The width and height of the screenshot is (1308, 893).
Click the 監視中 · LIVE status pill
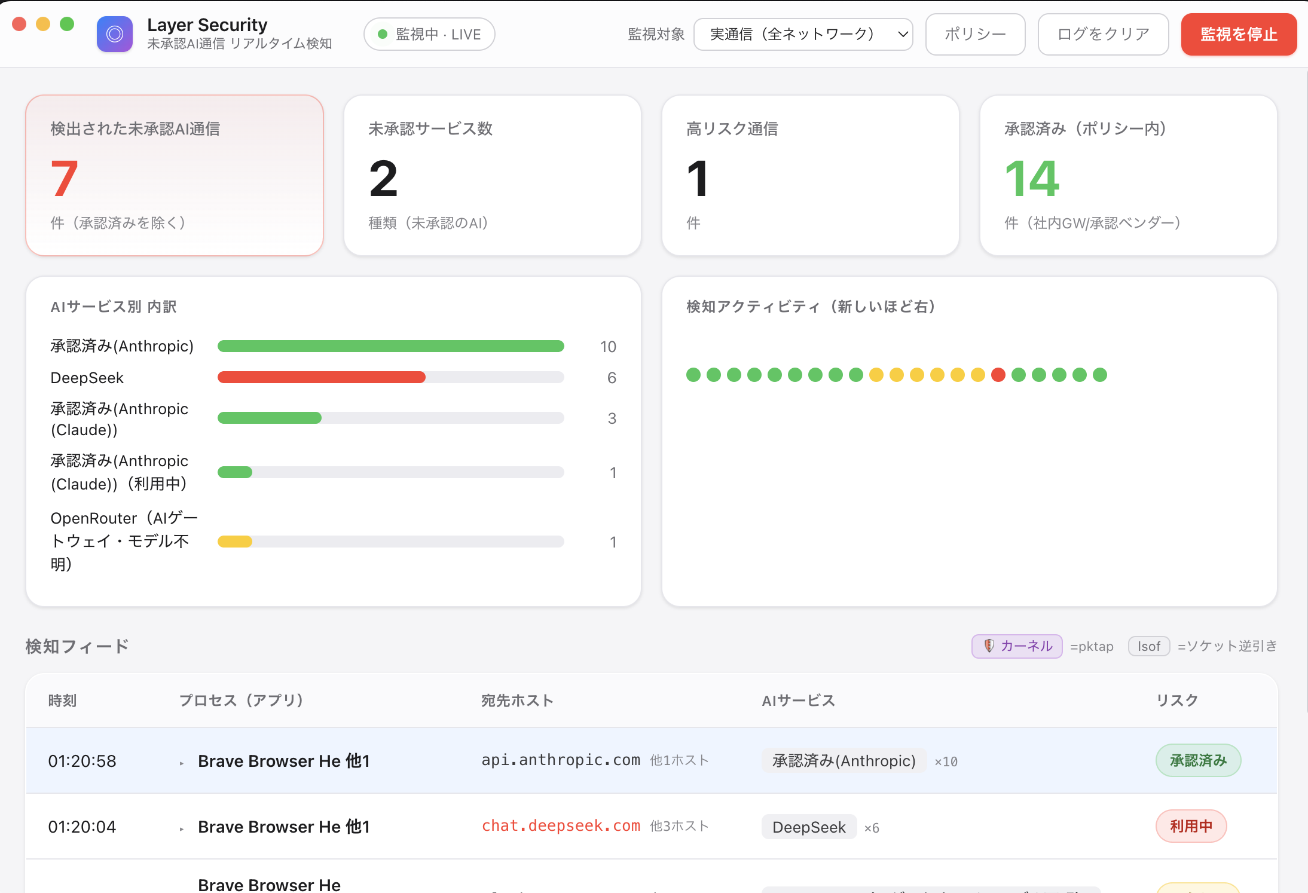click(x=429, y=34)
